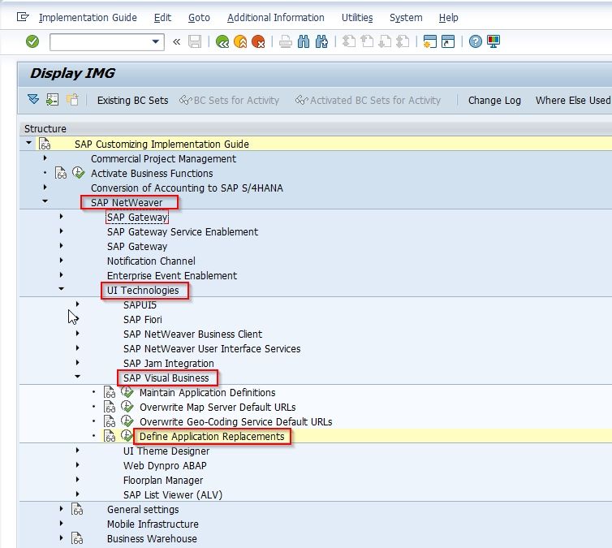Click the Create New Session icon

click(x=429, y=41)
